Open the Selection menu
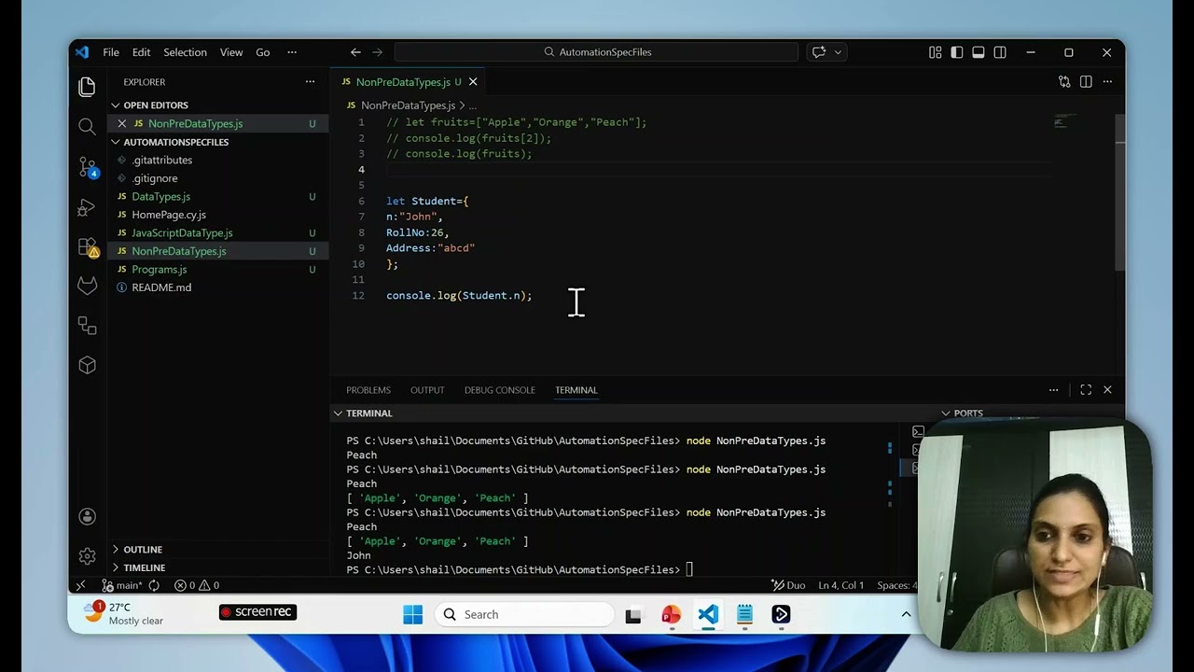The height and width of the screenshot is (672, 1194). [185, 52]
